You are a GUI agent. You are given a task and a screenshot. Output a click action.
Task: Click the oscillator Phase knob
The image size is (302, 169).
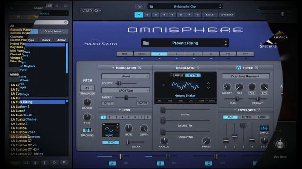coord(207,140)
